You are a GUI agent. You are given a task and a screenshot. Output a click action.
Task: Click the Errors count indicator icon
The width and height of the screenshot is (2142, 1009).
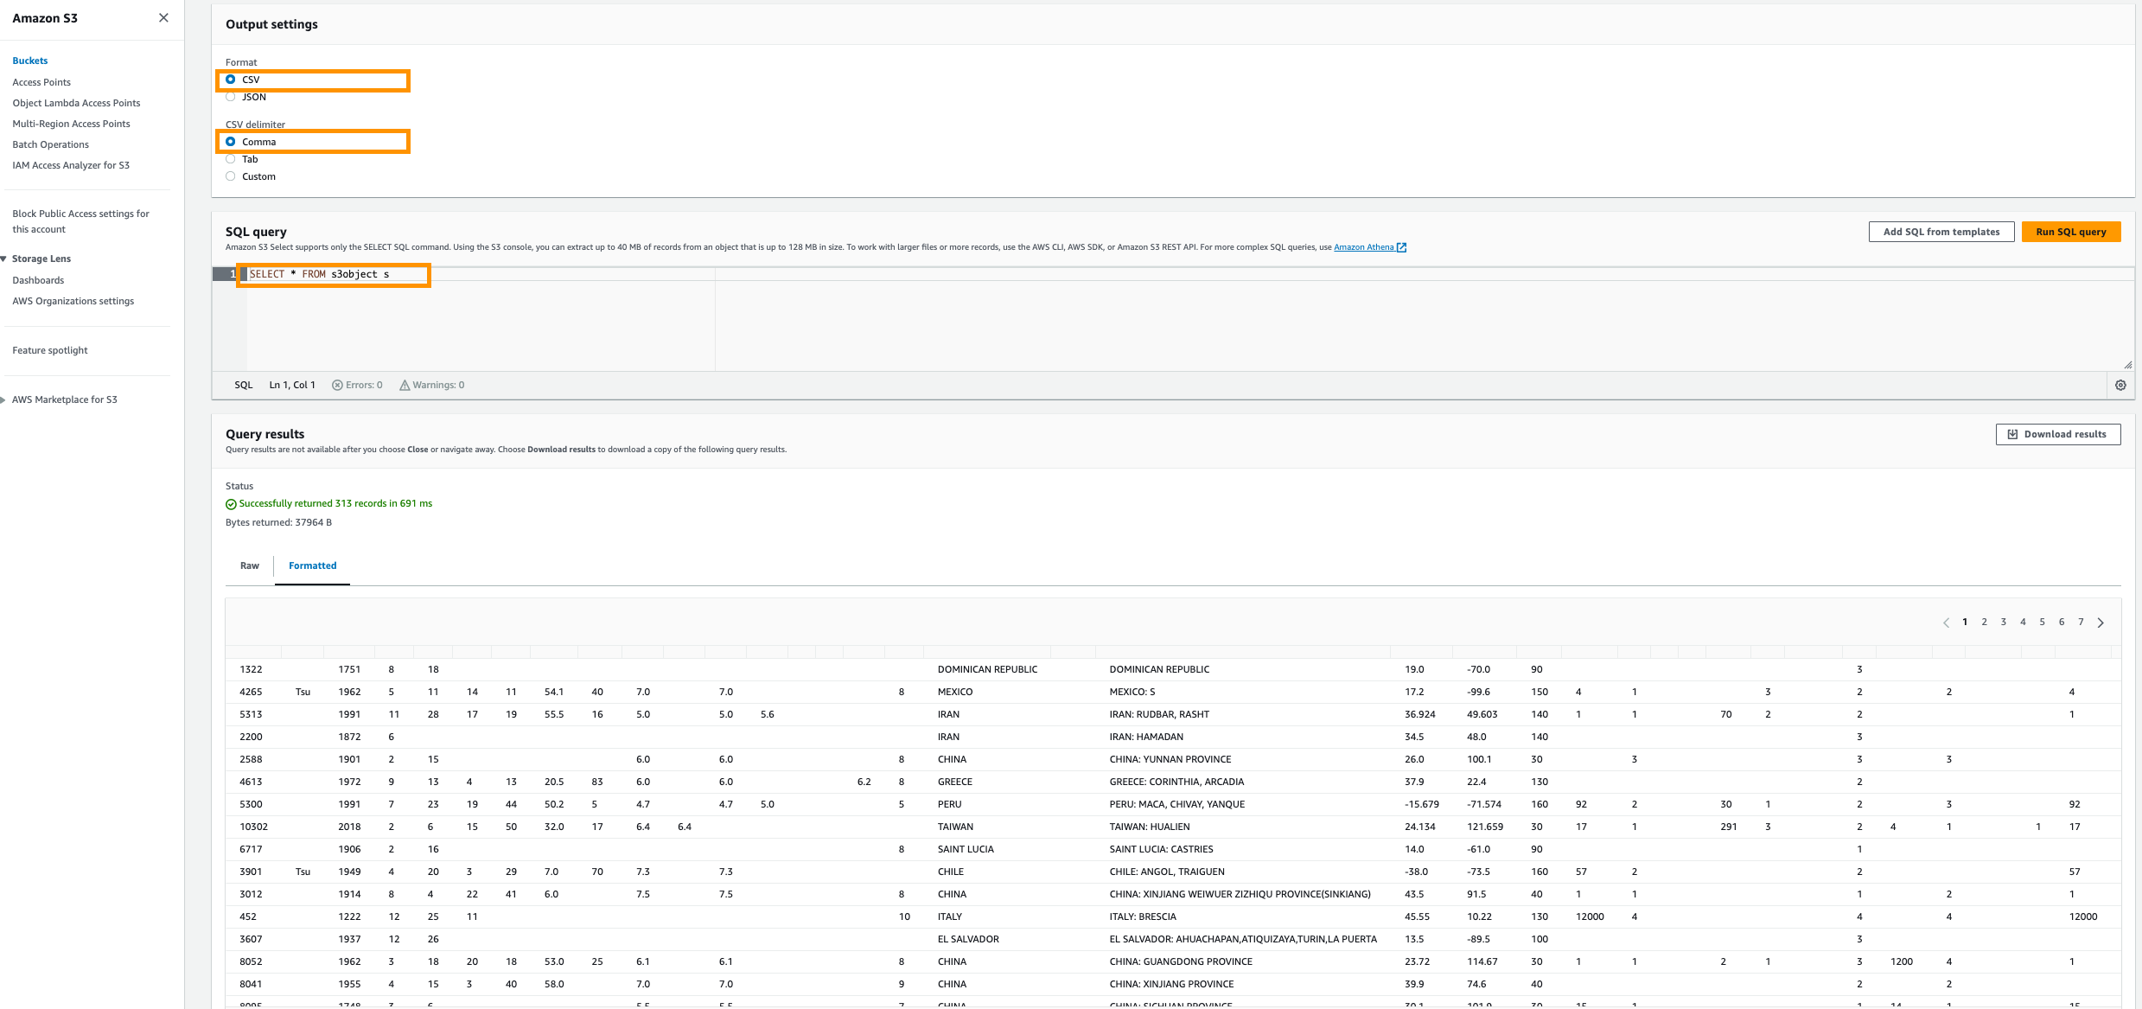337,386
